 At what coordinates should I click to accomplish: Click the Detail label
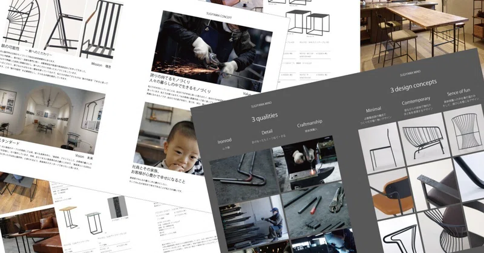(267, 132)
